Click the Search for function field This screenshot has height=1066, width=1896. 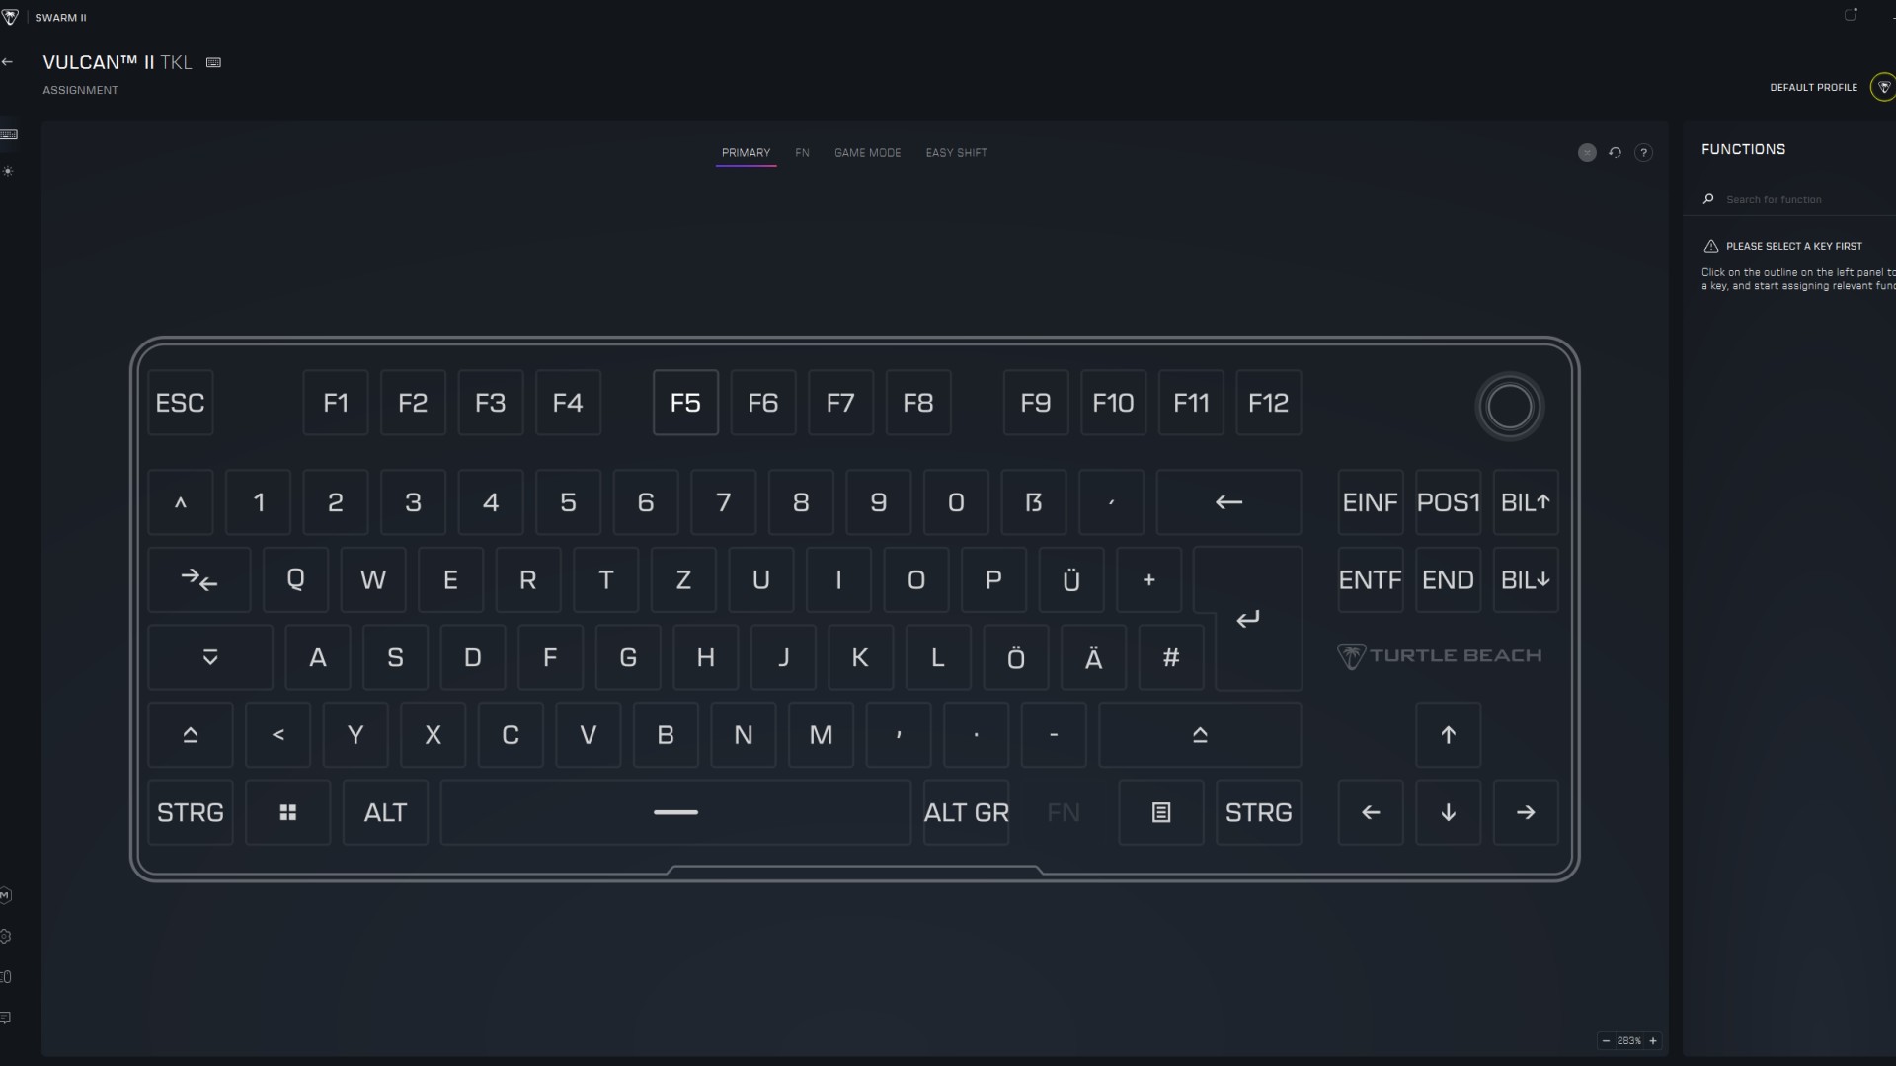(x=1797, y=199)
